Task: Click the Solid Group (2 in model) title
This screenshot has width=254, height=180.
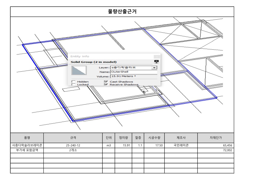Action: (94, 62)
